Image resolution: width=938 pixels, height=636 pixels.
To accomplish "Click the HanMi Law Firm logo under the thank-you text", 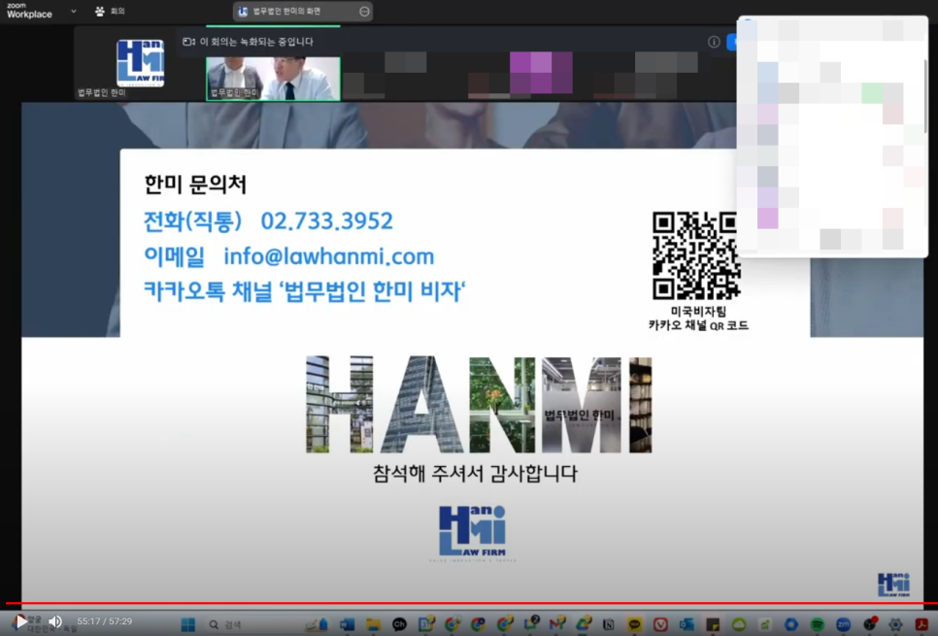I will point(473,532).
